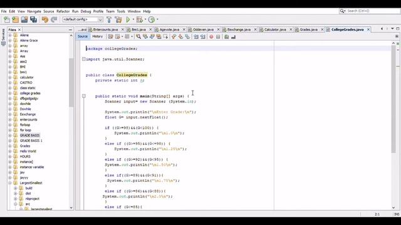Click the Shift Line Right icon
The height and width of the screenshot is (225, 401).
pos(203,37)
